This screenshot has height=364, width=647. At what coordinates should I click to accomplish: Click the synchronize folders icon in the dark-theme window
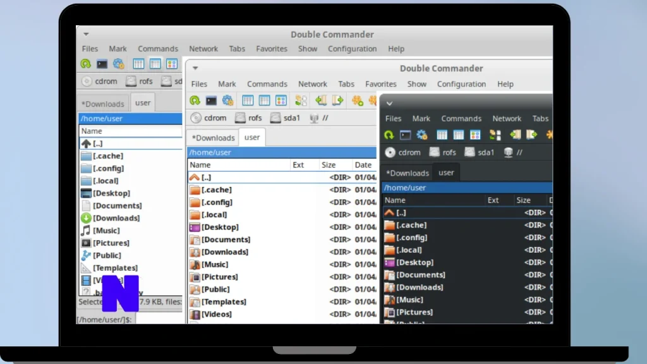point(495,135)
